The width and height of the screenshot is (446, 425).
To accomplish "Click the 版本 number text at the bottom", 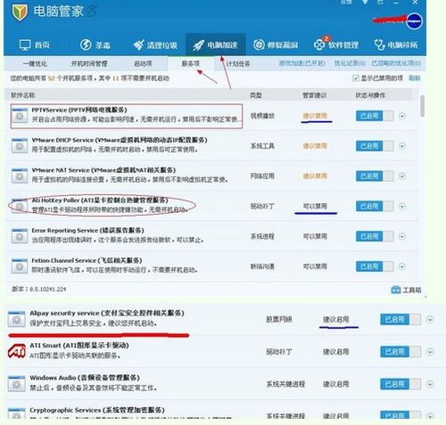I will pos(38,289).
